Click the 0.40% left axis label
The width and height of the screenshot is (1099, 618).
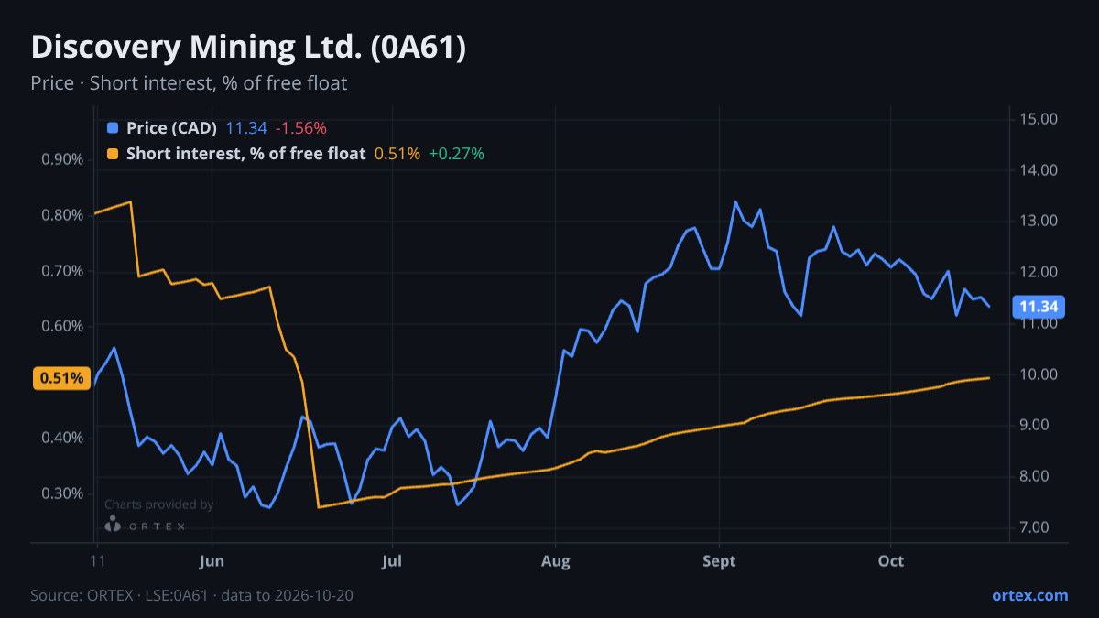tap(63, 438)
